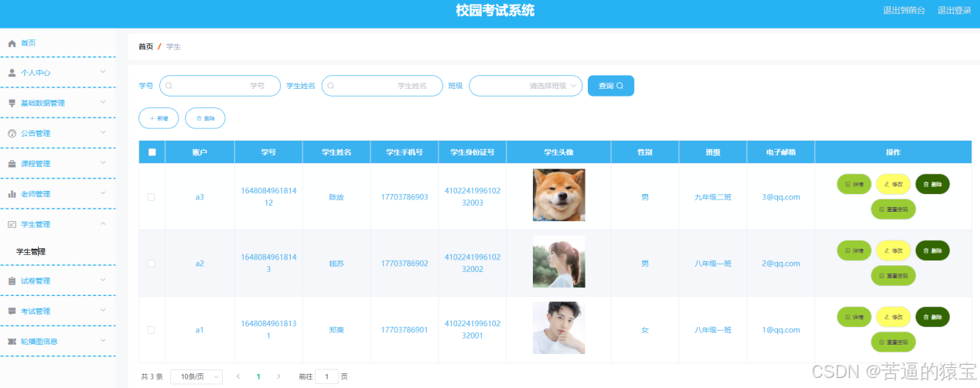Open the Shiba dog avatar of 陈放

[x=558, y=195]
